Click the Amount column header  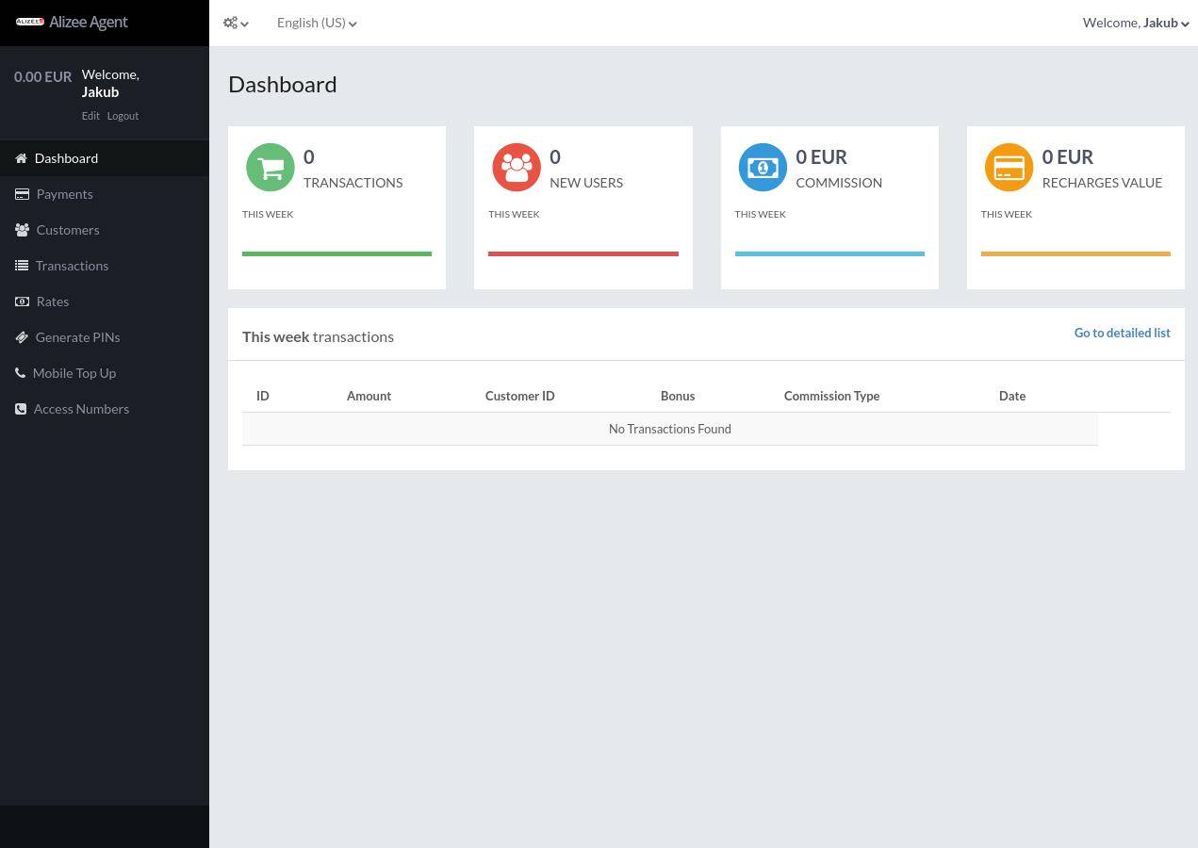pos(369,396)
